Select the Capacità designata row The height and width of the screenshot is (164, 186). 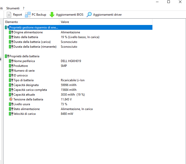pos(26,85)
